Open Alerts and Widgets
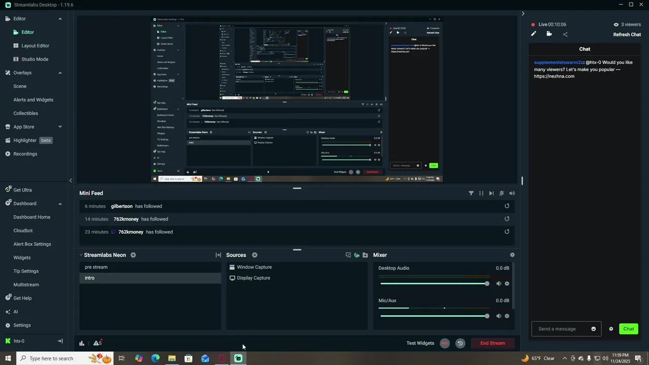 pos(33,100)
